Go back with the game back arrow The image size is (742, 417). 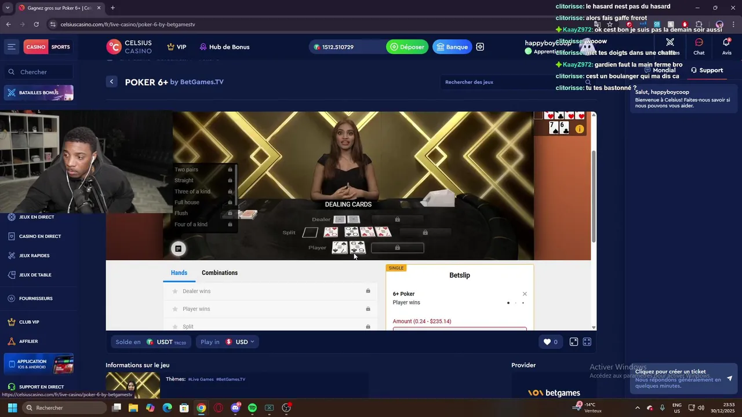click(112, 82)
